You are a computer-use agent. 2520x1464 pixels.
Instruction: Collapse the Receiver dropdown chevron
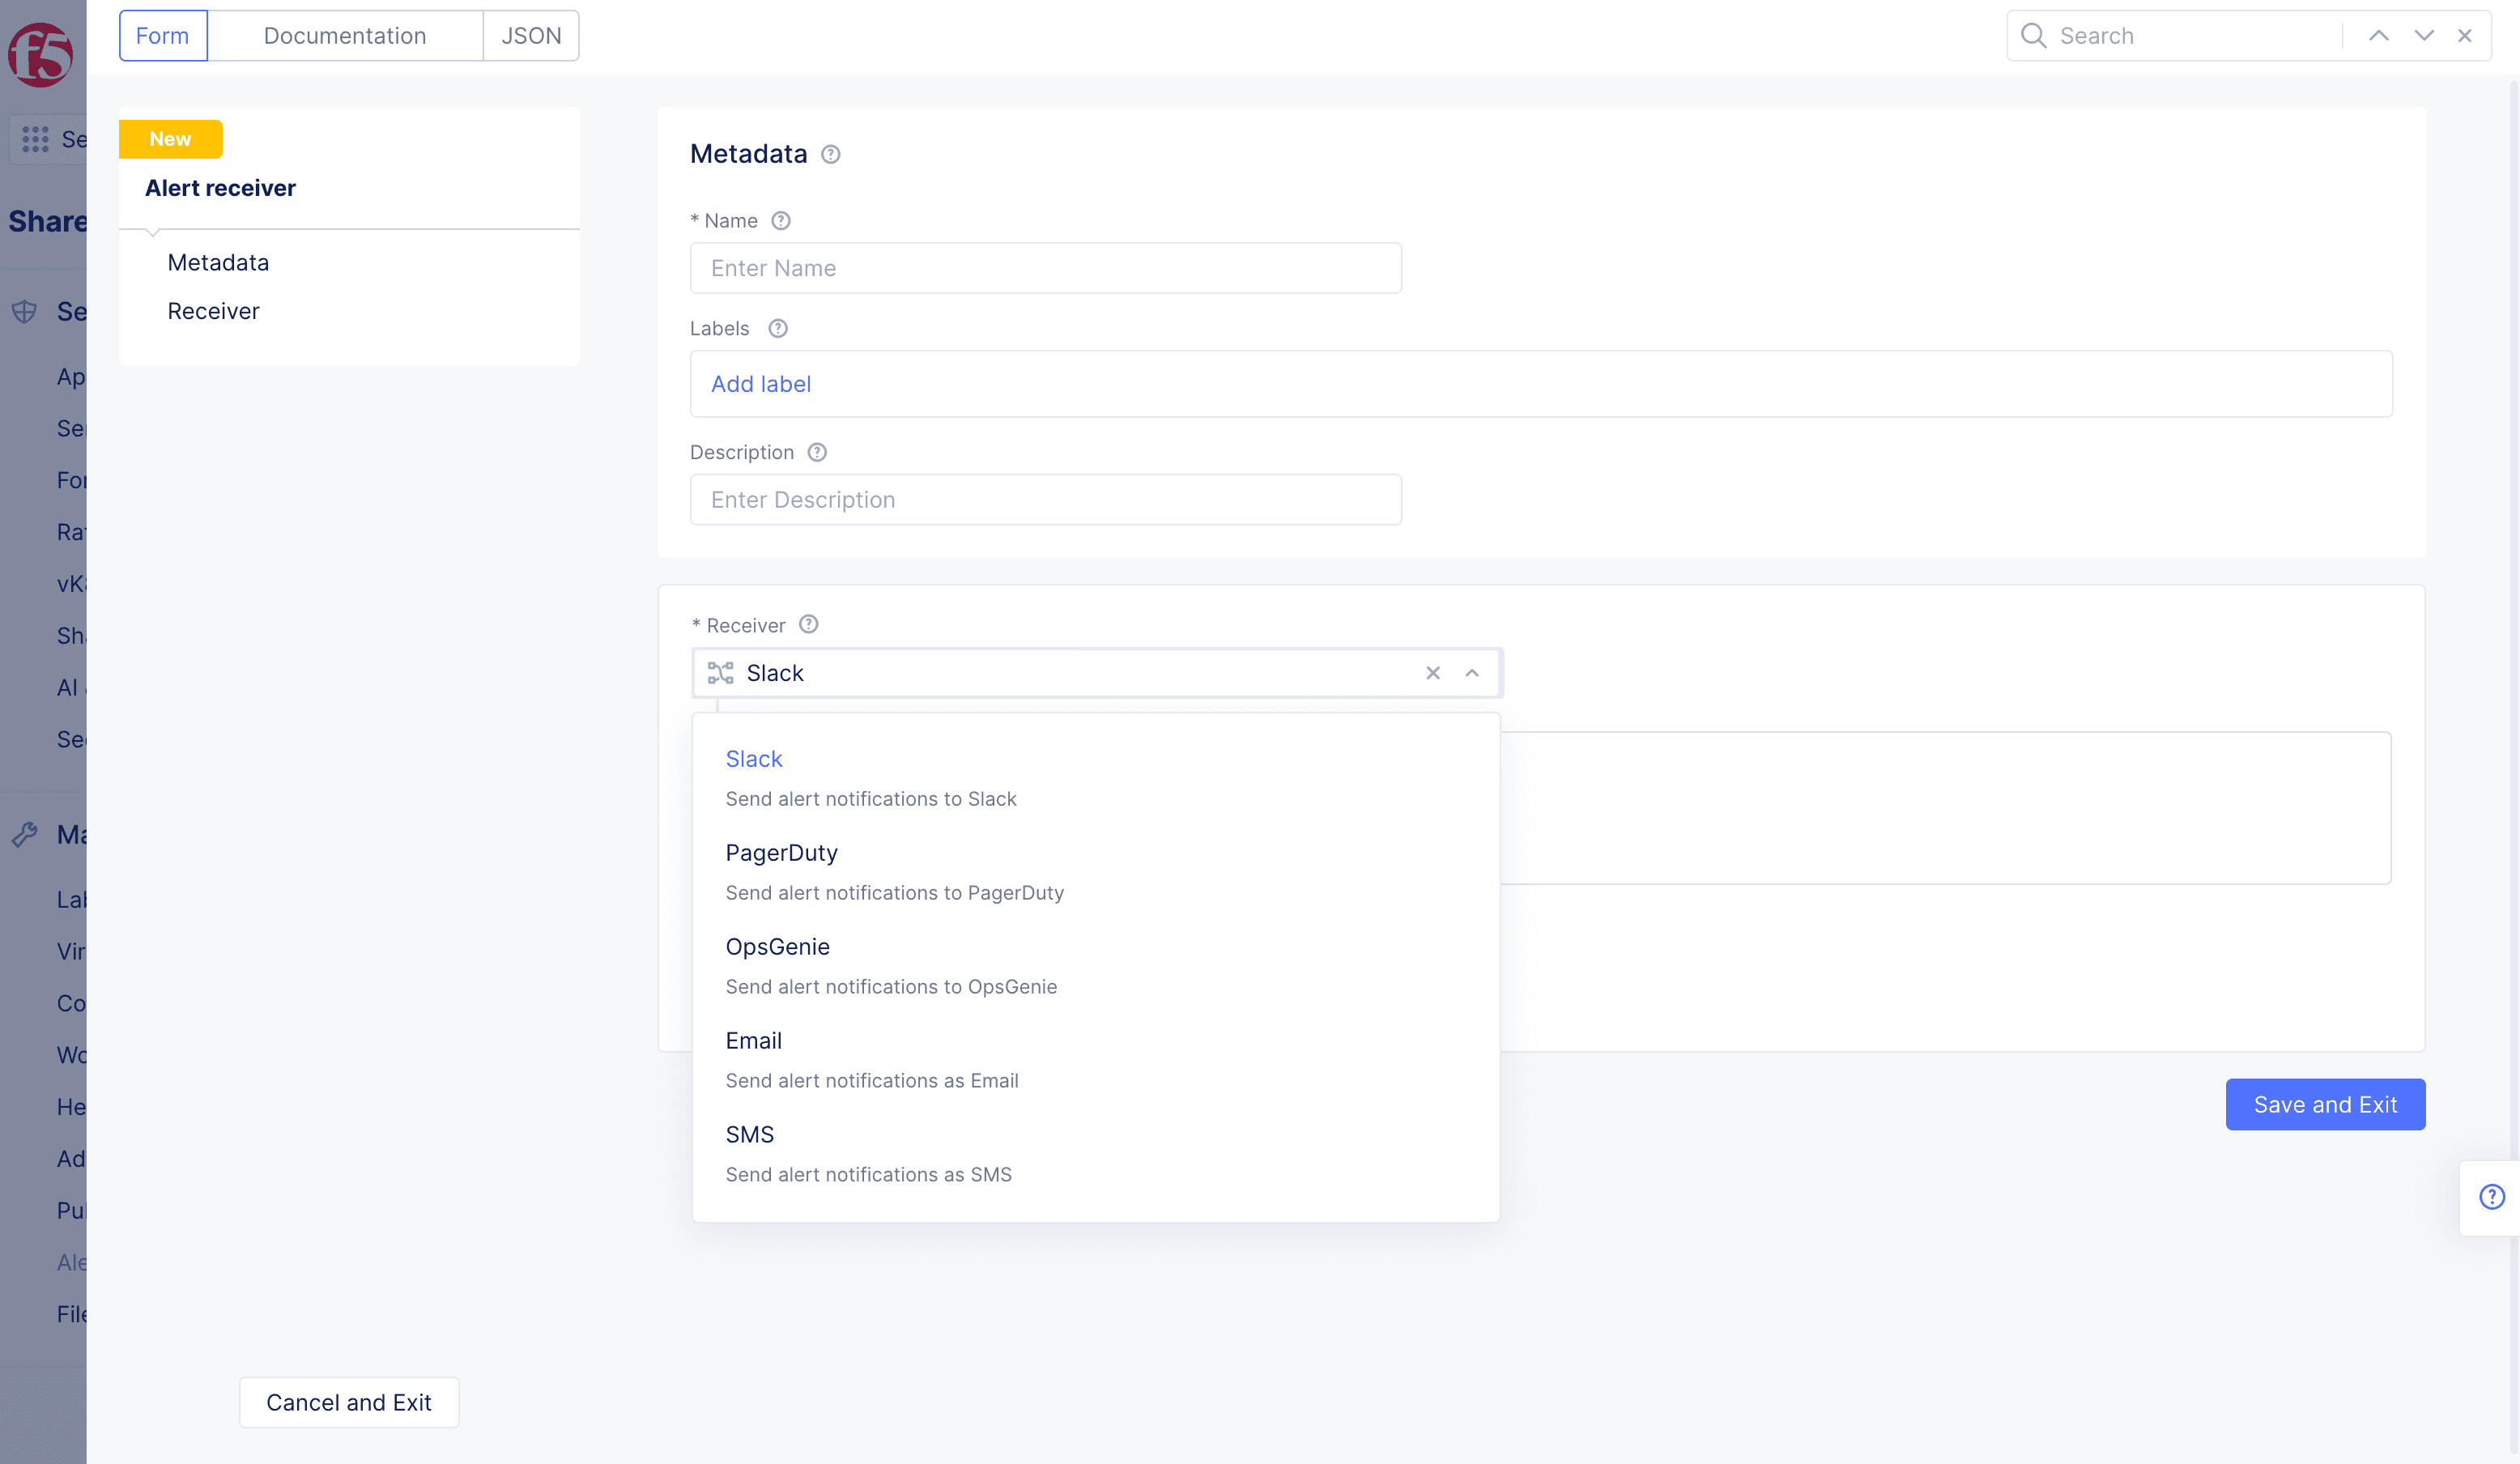pos(1472,673)
